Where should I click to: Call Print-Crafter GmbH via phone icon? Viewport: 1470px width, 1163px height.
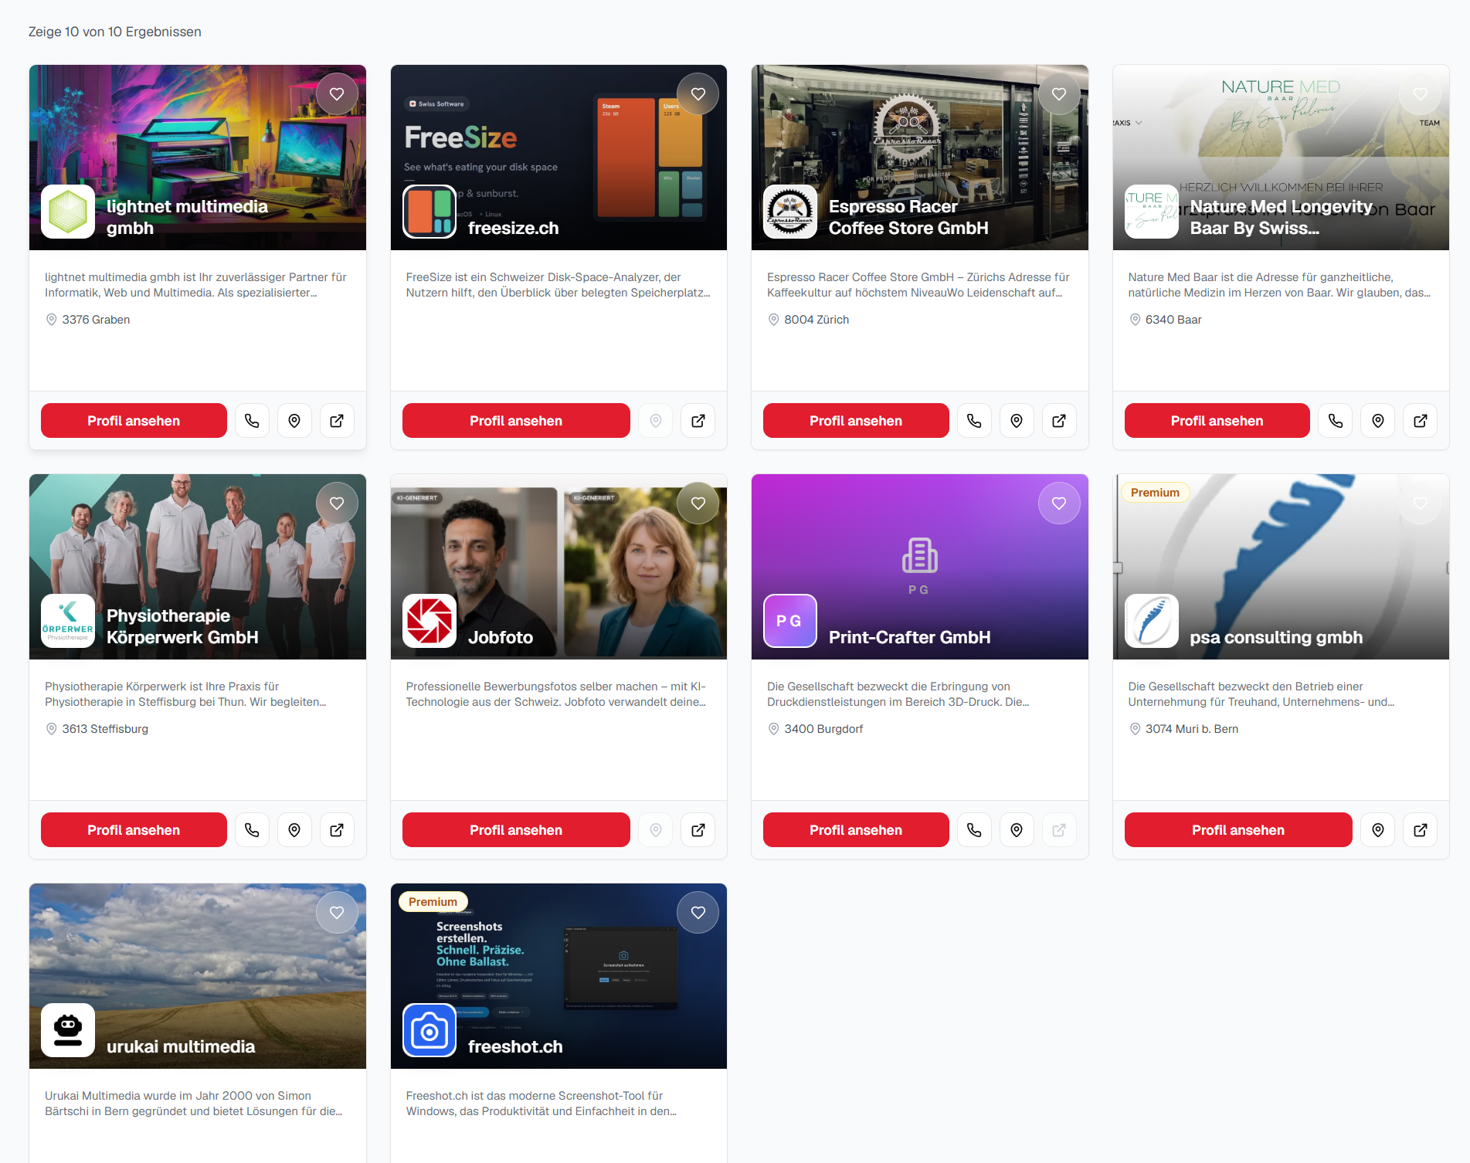tap(974, 830)
